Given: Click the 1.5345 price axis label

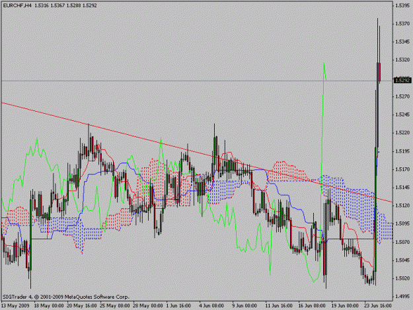Looking at the screenshot, I should pyautogui.click(x=402, y=42).
